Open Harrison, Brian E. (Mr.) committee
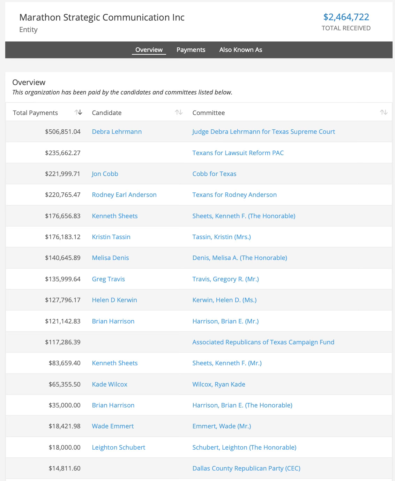 (x=225, y=321)
